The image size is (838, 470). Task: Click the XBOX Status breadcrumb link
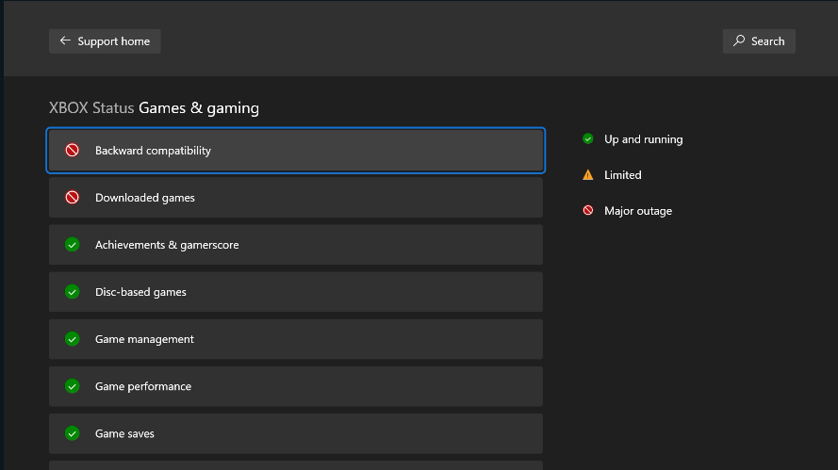point(91,108)
